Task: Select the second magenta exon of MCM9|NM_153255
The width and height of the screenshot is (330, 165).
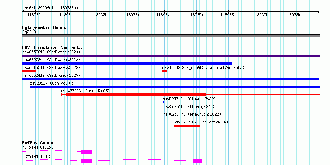Action: click(197, 161)
